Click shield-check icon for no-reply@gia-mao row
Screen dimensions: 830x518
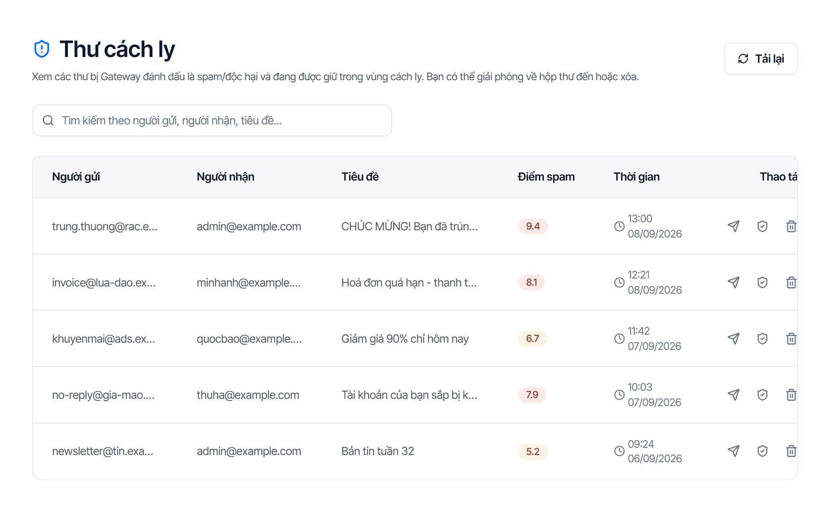point(763,395)
